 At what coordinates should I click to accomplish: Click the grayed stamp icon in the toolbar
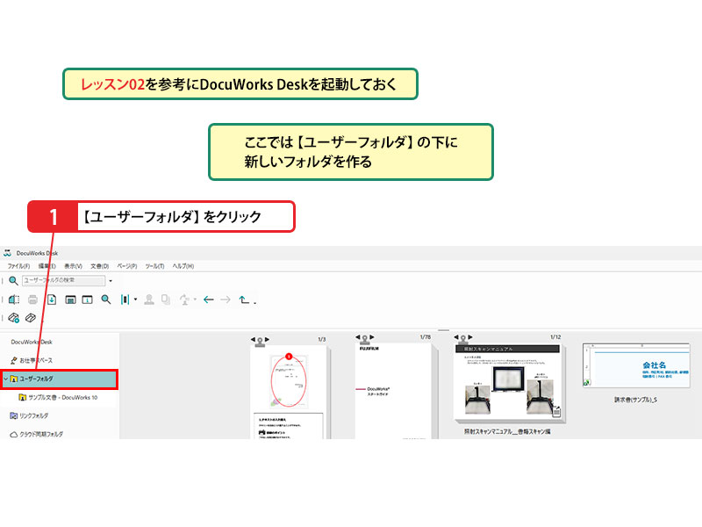[149, 300]
